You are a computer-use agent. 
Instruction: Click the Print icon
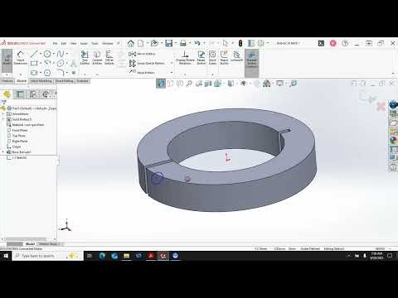(183, 43)
